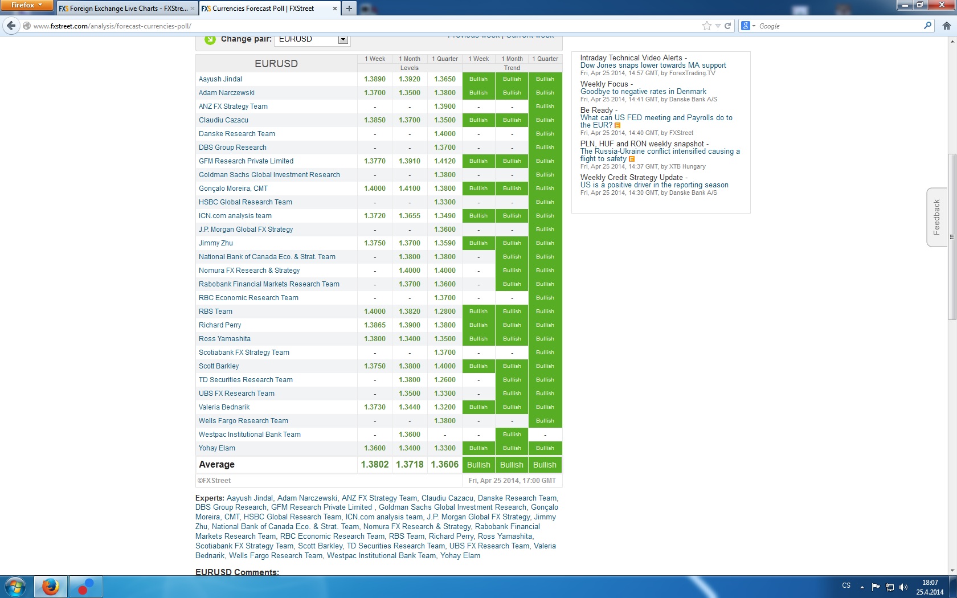This screenshot has height=598, width=957.
Task: Click the Fri, Apr 25 2014, 17:00 GMT timestamp
Action: point(512,481)
